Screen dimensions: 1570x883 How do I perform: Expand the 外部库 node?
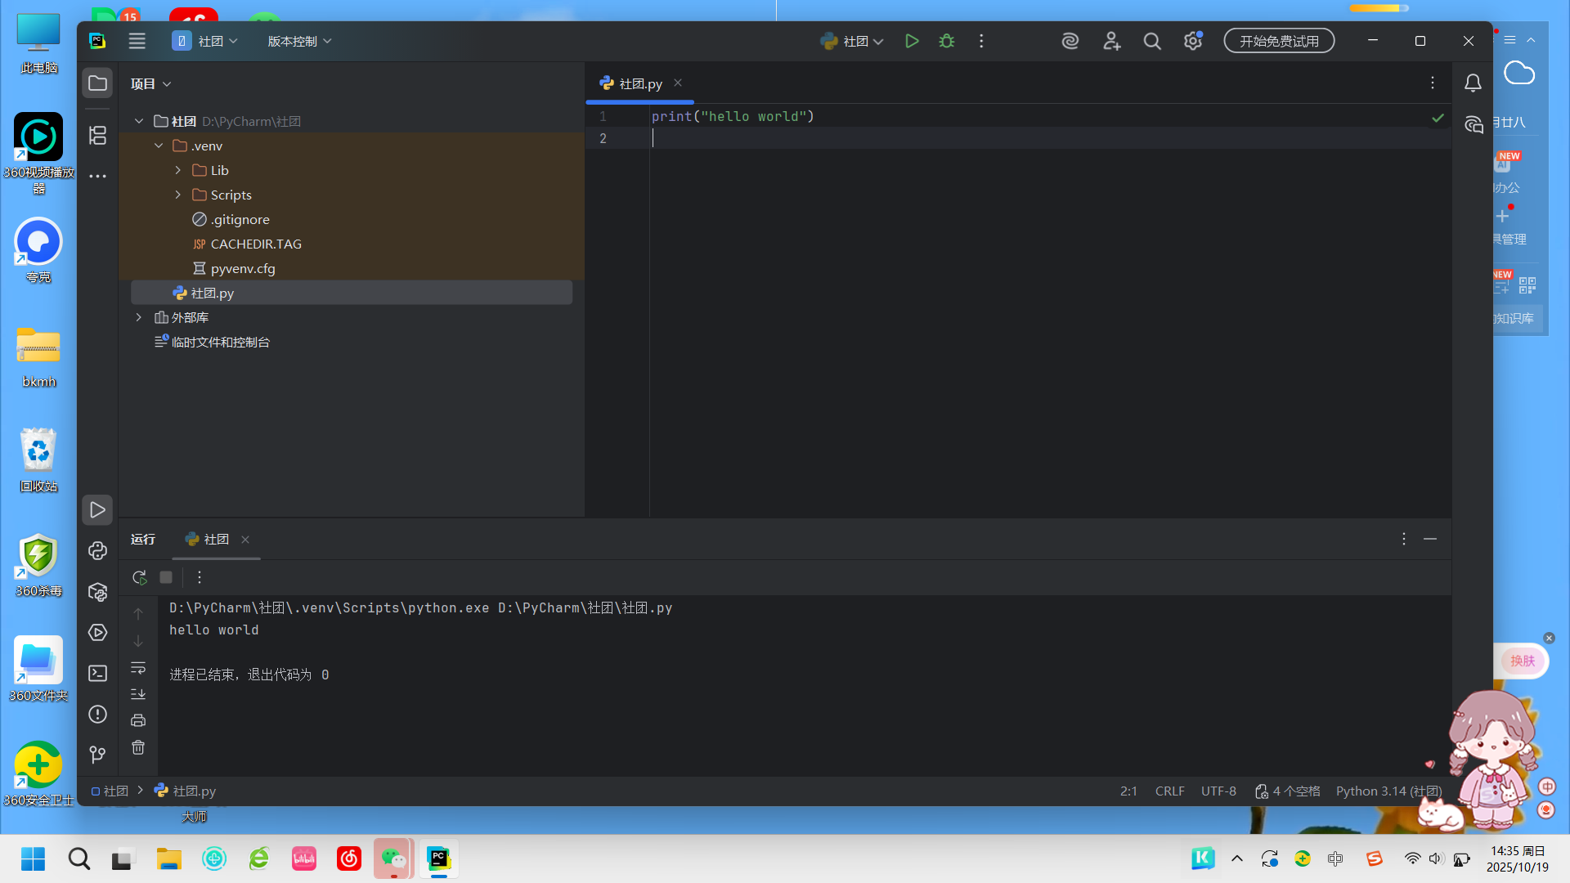[x=138, y=317]
